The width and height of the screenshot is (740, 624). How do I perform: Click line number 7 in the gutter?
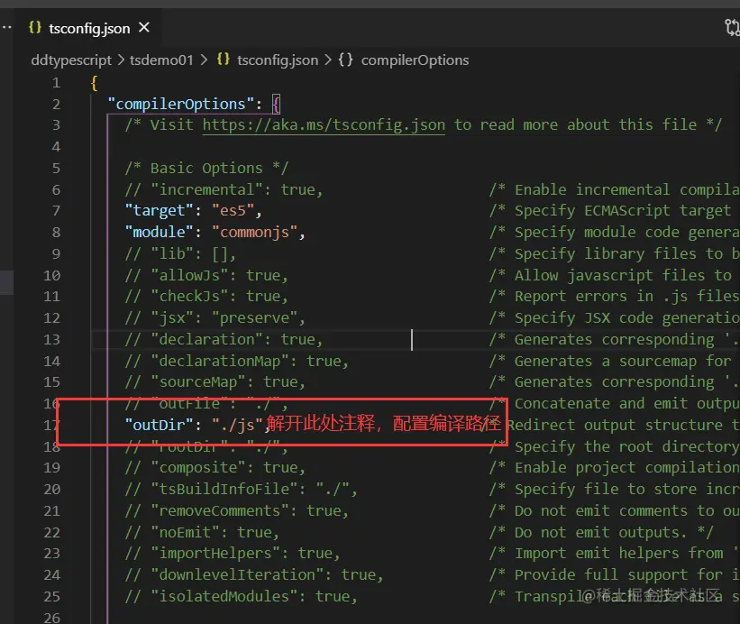click(56, 210)
